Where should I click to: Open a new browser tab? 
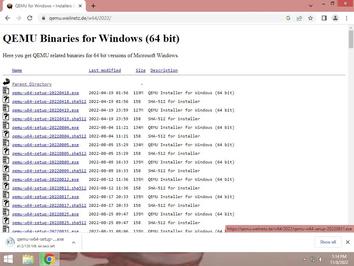pyautogui.click(x=93, y=6)
